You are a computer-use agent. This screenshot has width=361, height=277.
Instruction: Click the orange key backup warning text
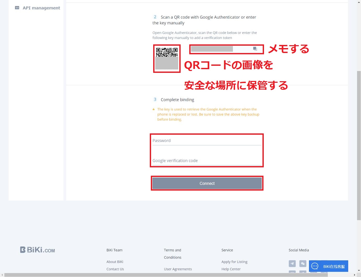(208, 114)
